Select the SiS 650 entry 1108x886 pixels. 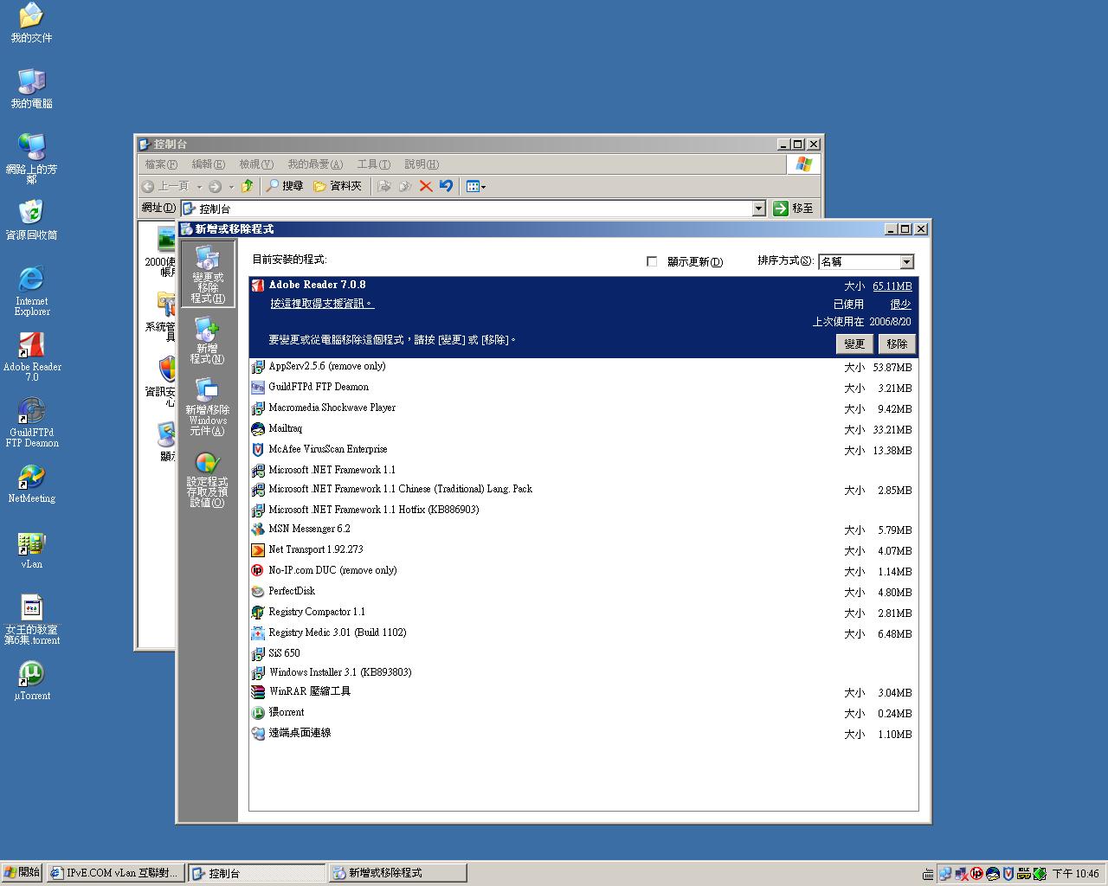[x=583, y=653]
